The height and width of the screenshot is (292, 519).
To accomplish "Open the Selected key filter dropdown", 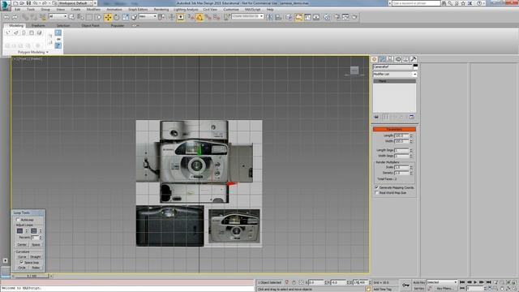I will [x=442, y=282].
